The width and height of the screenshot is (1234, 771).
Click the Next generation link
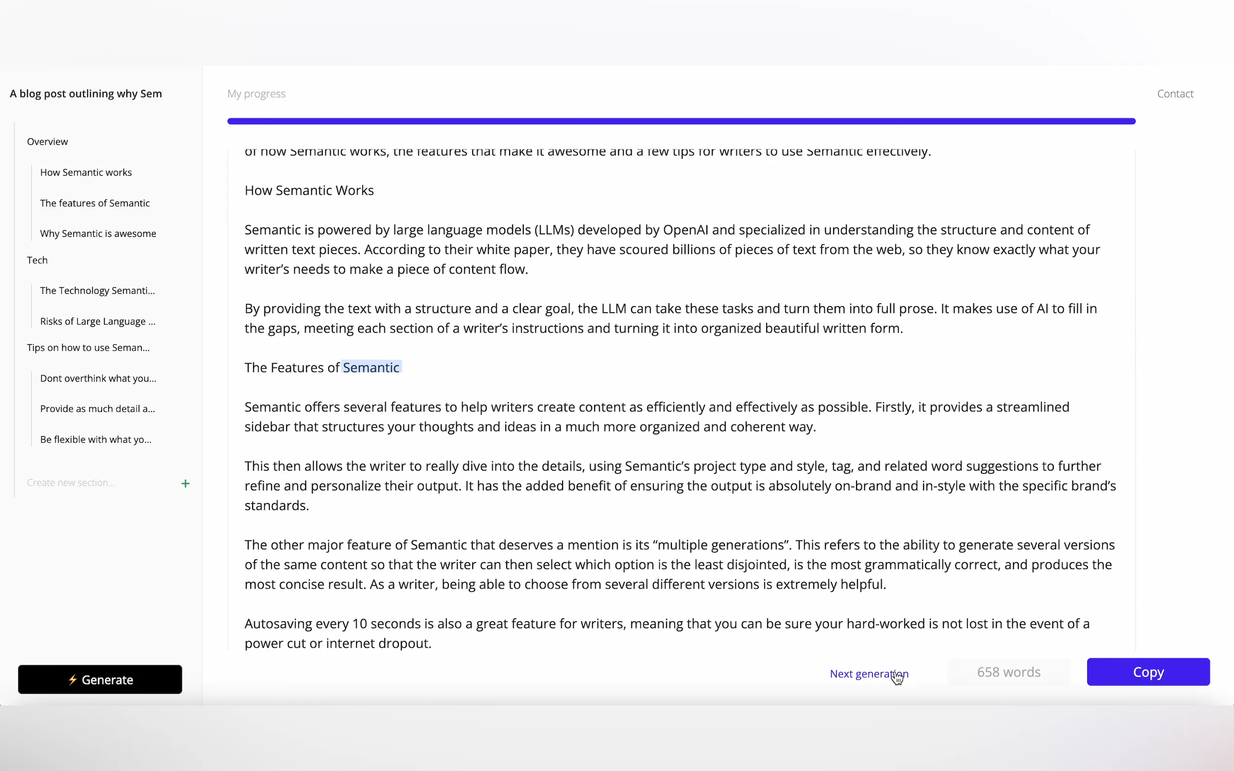(868, 673)
